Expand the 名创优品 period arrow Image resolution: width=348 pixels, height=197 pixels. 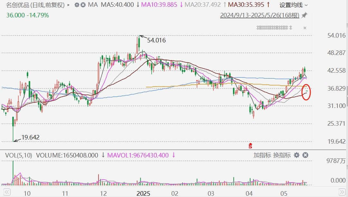coord(69,5)
